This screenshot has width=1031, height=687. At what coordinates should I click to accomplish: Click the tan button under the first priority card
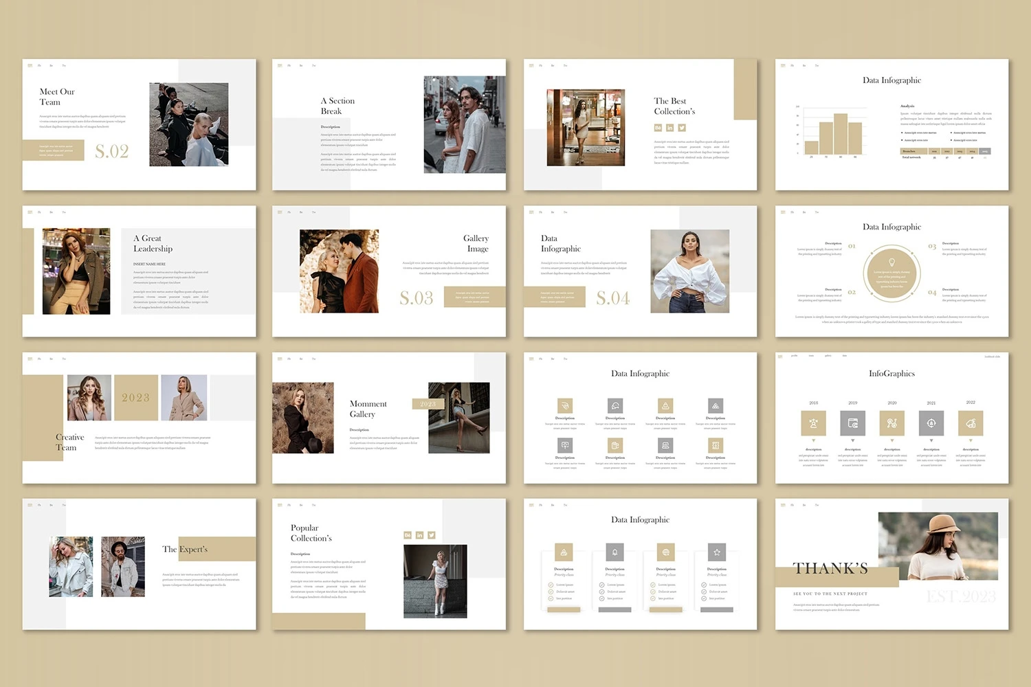pyautogui.click(x=564, y=609)
